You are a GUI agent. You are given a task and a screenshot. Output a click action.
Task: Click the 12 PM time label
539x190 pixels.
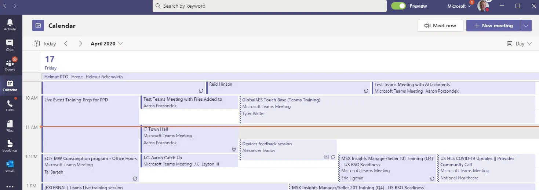click(31, 156)
